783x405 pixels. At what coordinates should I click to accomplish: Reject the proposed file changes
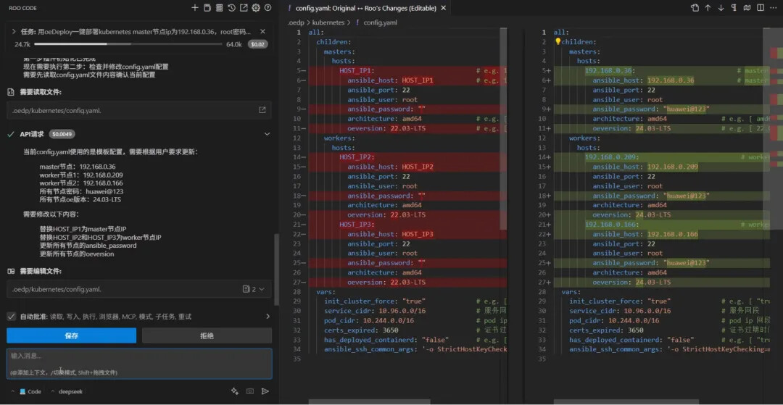pos(207,335)
